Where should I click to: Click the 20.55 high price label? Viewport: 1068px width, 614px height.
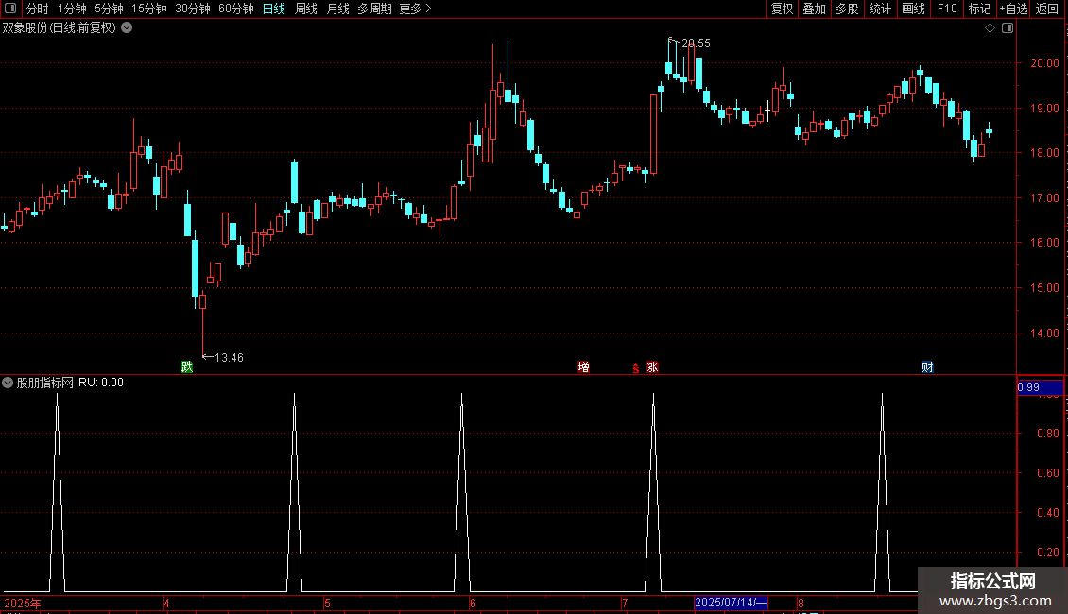pyautogui.click(x=696, y=43)
